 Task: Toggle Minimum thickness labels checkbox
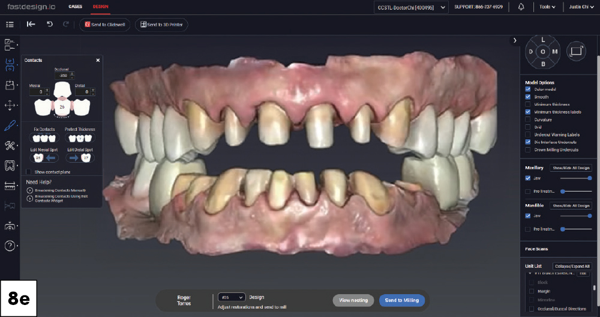coord(527,112)
